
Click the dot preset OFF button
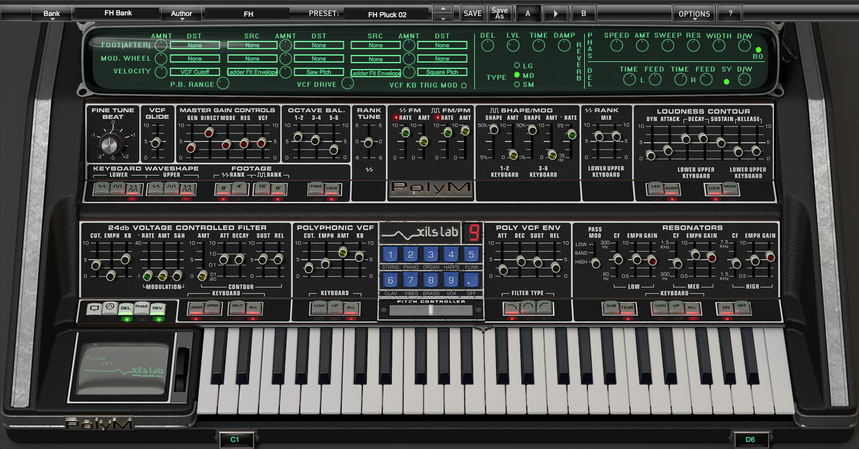[x=471, y=280]
